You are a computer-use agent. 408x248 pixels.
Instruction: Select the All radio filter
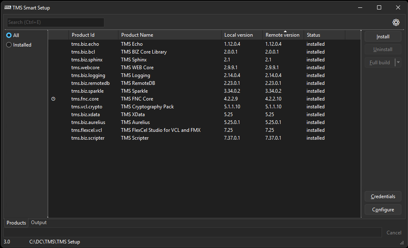(x=9, y=35)
